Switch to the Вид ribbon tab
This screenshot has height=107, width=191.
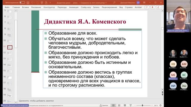click(121, 7)
